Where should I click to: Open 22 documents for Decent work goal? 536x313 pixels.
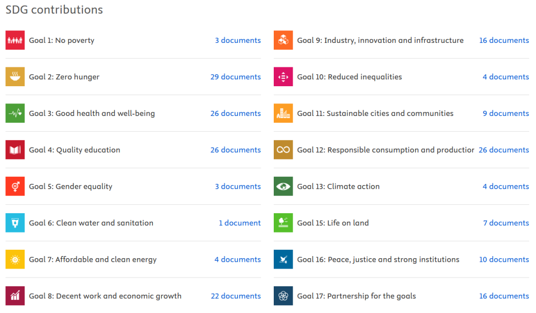coord(236,296)
